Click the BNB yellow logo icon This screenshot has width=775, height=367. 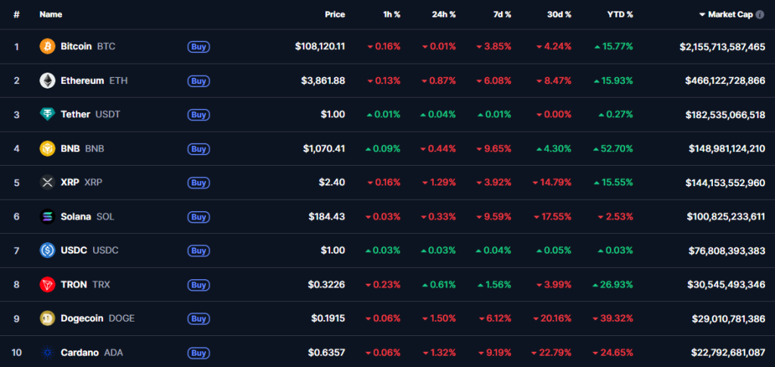click(x=47, y=149)
